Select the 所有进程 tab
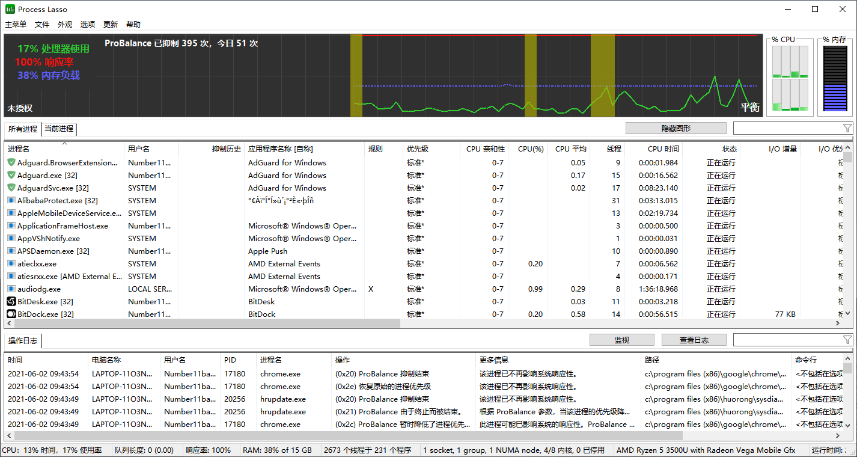 23,129
